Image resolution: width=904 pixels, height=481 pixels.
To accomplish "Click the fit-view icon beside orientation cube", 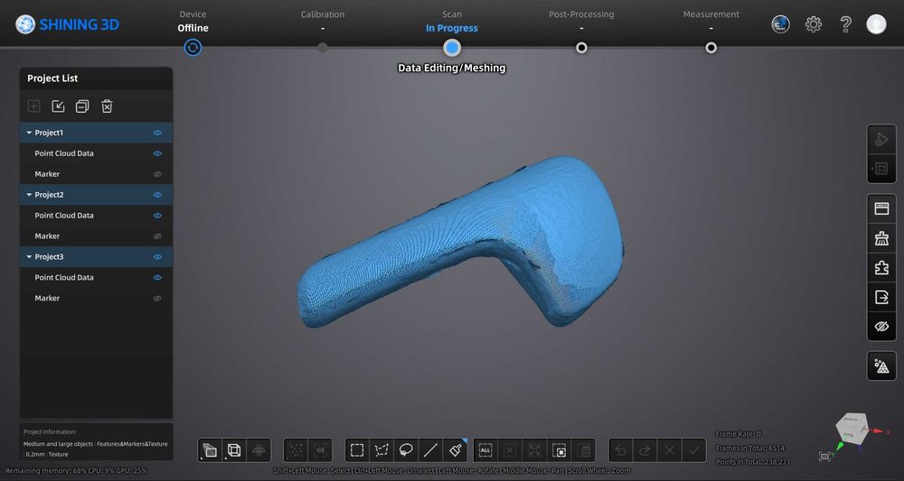I will click(x=824, y=457).
